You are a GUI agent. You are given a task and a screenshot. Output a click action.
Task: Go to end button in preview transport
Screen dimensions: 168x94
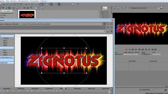149,49
